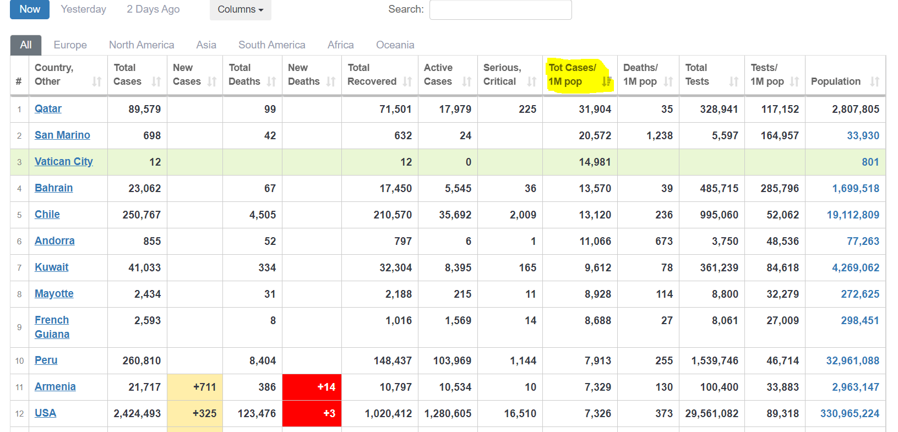The width and height of the screenshot is (898, 432).
Task: Select the North America tab
Action: [141, 45]
